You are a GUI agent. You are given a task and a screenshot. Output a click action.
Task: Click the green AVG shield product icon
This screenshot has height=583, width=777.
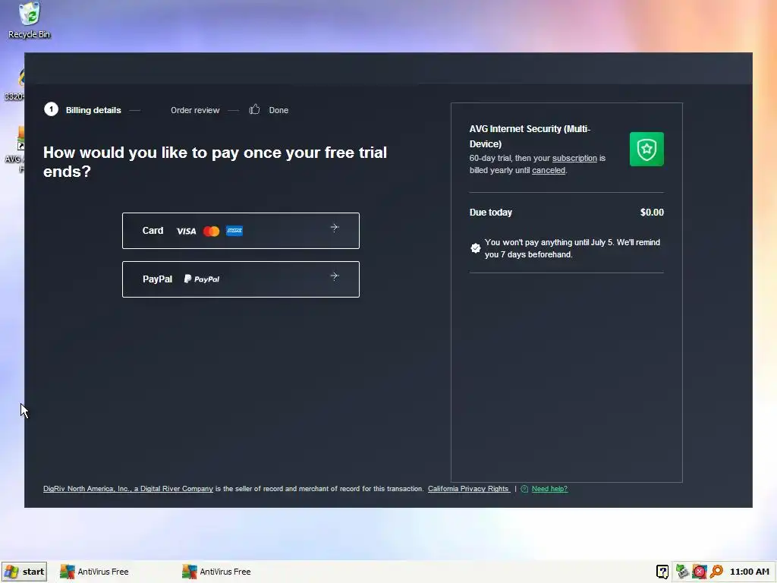(x=646, y=150)
